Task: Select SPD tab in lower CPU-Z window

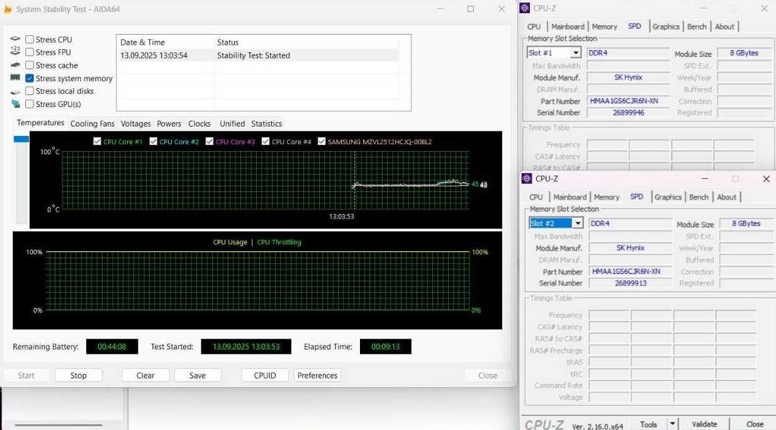Action: pos(637,196)
